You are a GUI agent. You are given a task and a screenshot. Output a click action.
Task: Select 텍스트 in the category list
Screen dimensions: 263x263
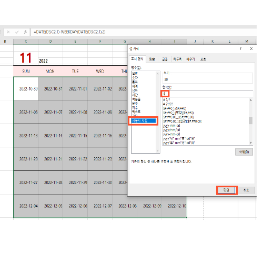136,112
